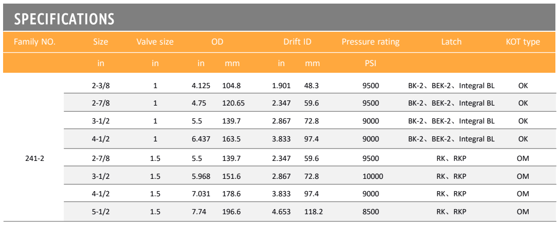The image size is (559, 226).
Task: Select the KOT type column header
Action: click(522, 42)
